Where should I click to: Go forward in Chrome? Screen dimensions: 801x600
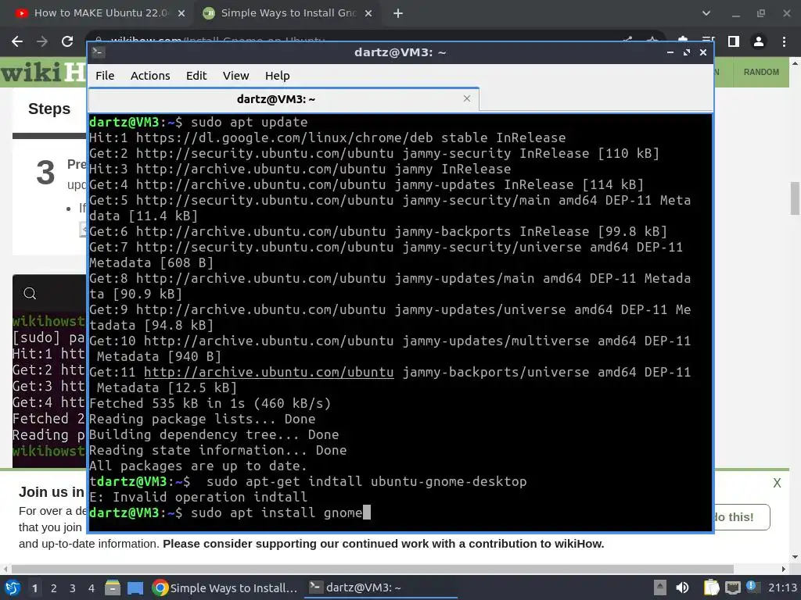click(x=42, y=41)
